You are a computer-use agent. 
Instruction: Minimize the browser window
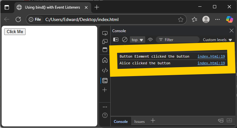(200, 7)
